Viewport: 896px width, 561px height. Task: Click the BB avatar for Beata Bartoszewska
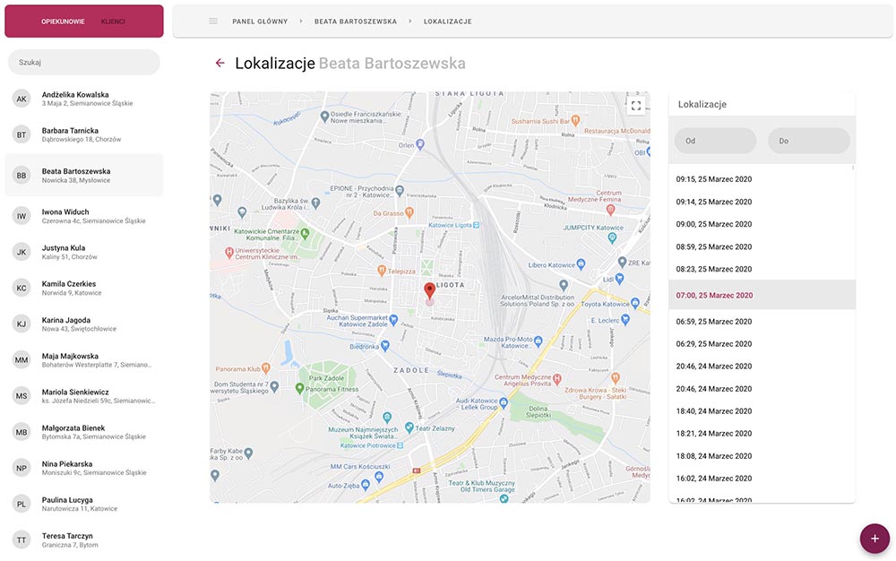(x=22, y=176)
